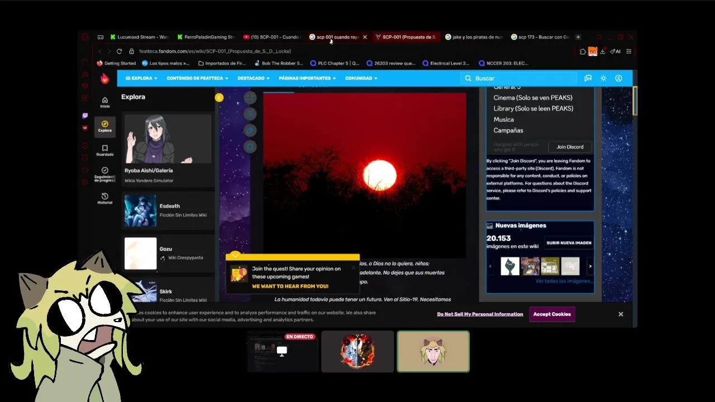This screenshot has width=715, height=402.
Task: Open Seguimiento de progreso checkmark icon
Action: coord(105,174)
